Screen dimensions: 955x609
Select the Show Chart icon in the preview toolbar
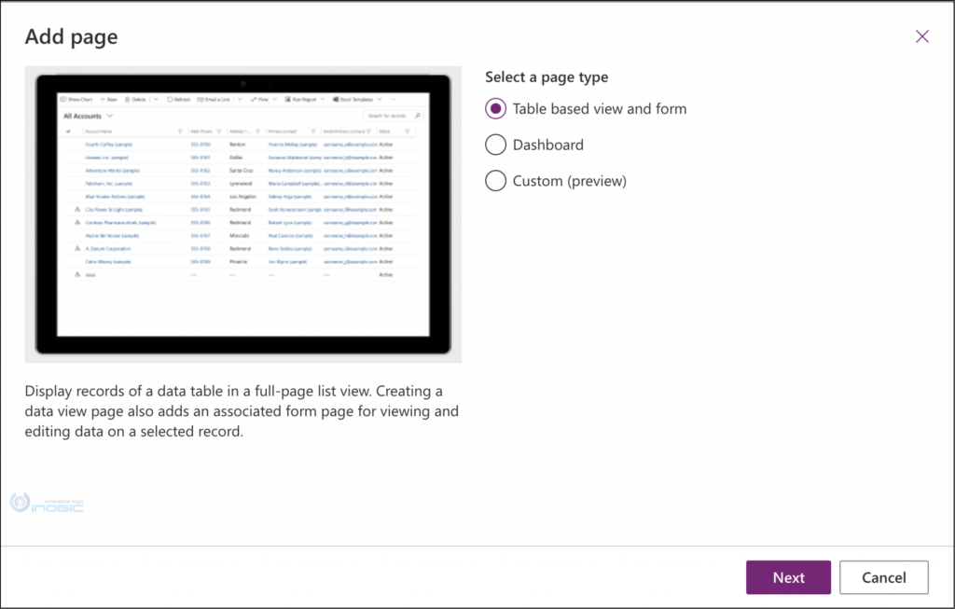(62, 98)
